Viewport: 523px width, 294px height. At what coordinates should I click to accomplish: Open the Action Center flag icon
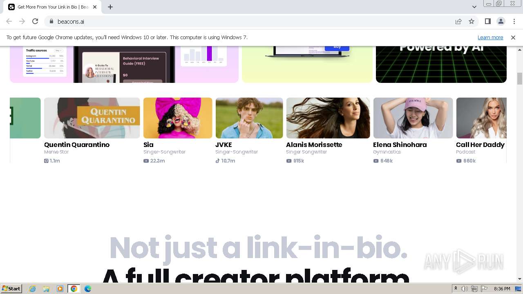(x=484, y=289)
